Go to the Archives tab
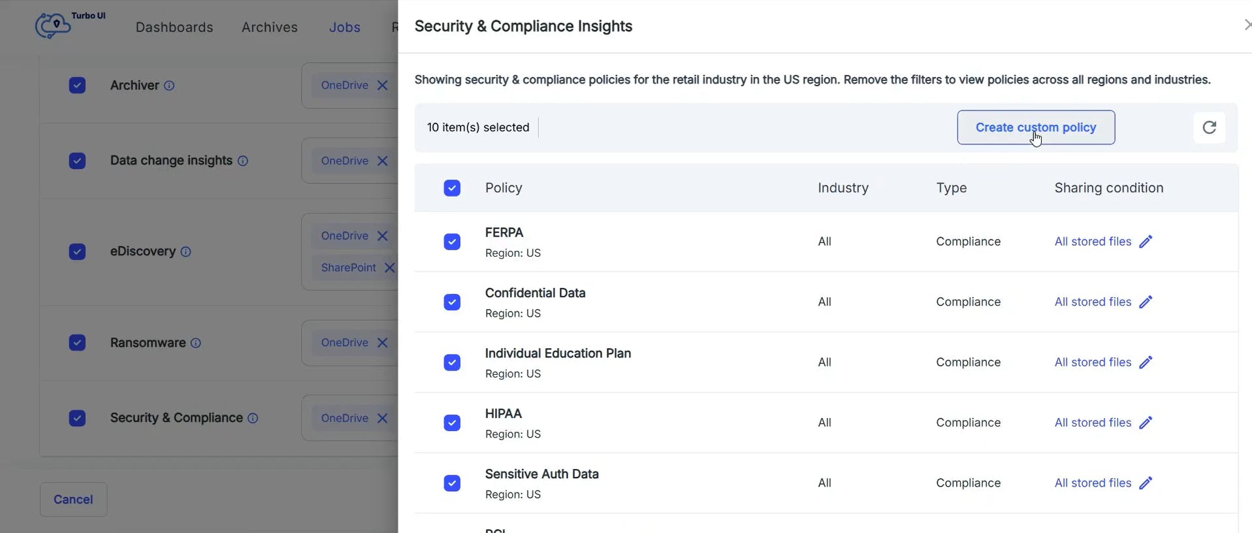 (x=270, y=27)
